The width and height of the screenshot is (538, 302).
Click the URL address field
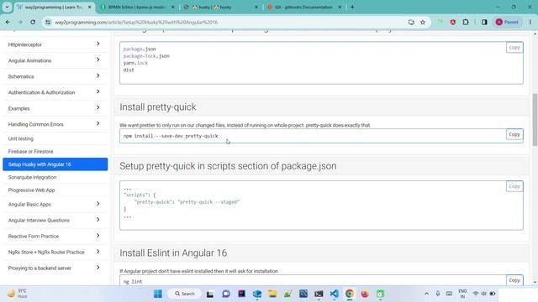226,23
